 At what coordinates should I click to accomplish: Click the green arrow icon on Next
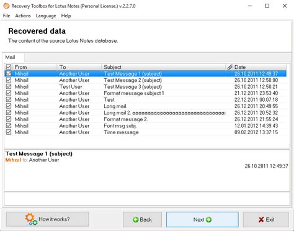209,220
